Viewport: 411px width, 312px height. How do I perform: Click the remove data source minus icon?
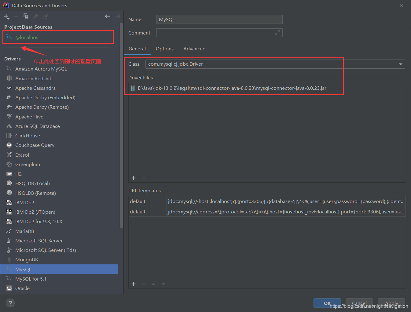click(16, 16)
